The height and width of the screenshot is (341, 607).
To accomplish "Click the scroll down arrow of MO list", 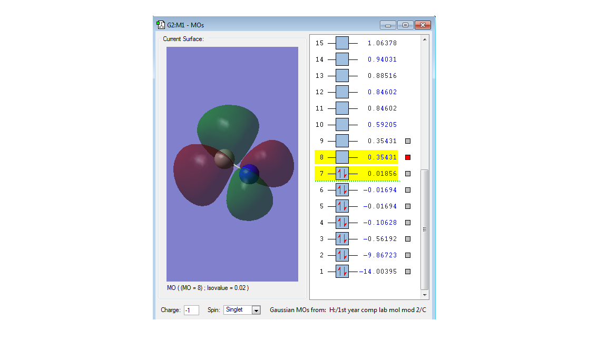I will point(425,295).
